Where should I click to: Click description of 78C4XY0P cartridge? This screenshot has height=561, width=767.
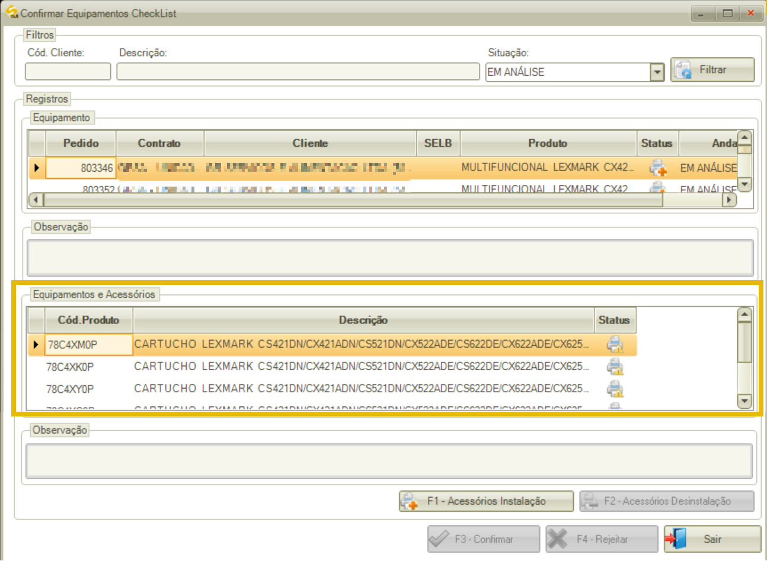[362, 389]
